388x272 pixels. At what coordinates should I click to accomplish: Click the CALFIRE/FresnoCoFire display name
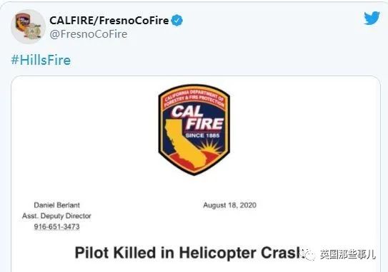pos(109,21)
